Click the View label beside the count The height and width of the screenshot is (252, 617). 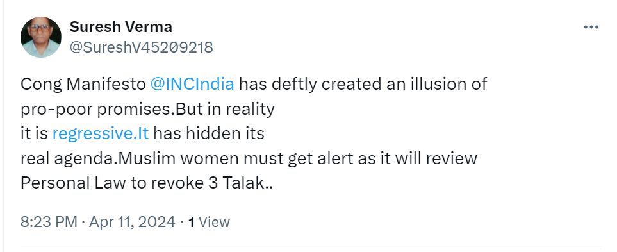click(x=214, y=222)
